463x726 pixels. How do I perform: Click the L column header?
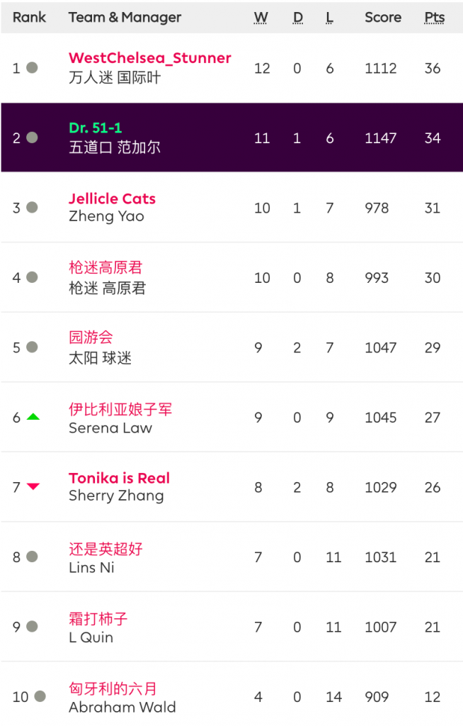point(330,17)
